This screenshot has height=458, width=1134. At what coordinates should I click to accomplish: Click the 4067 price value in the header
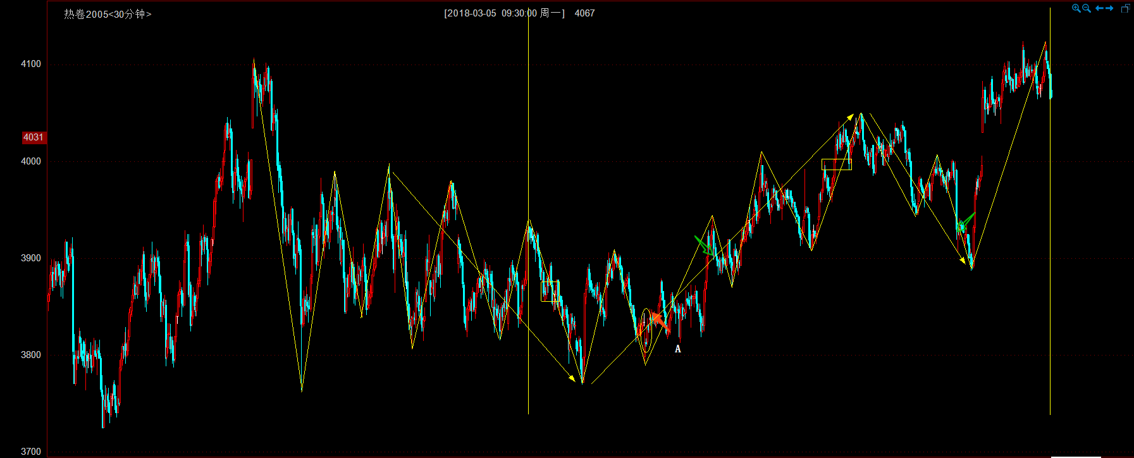tap(584, 13)
